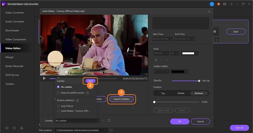
Task: Click the Import Subtitles button
Action: (121, 99)
